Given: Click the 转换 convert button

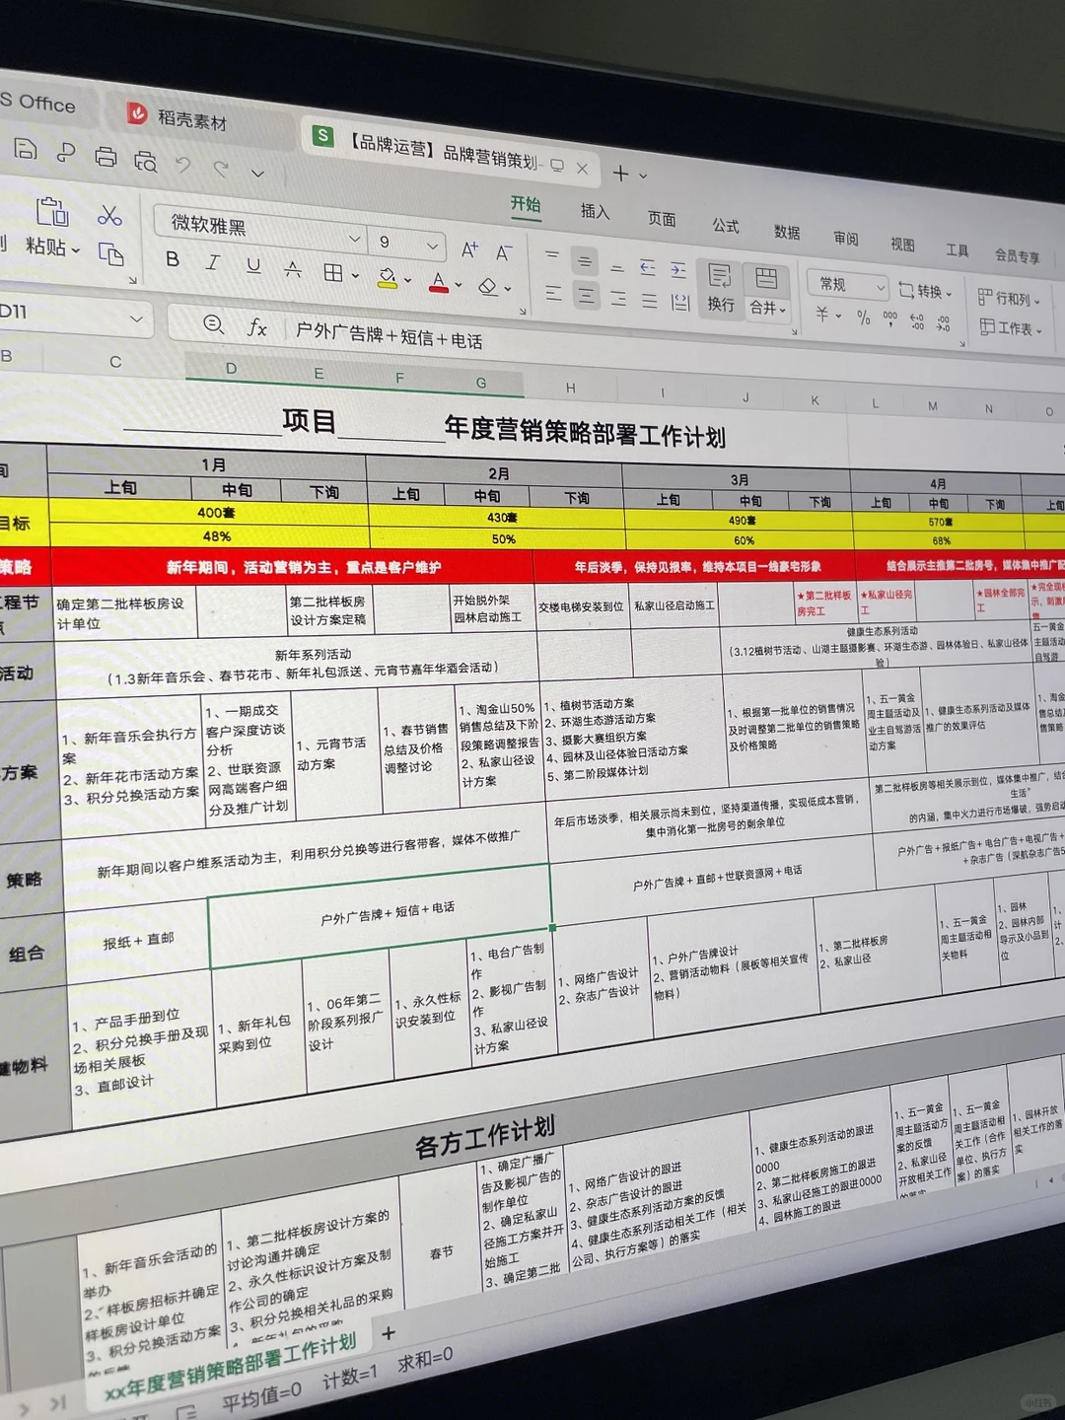Looking at the screenshot, I should click(927, 292).
